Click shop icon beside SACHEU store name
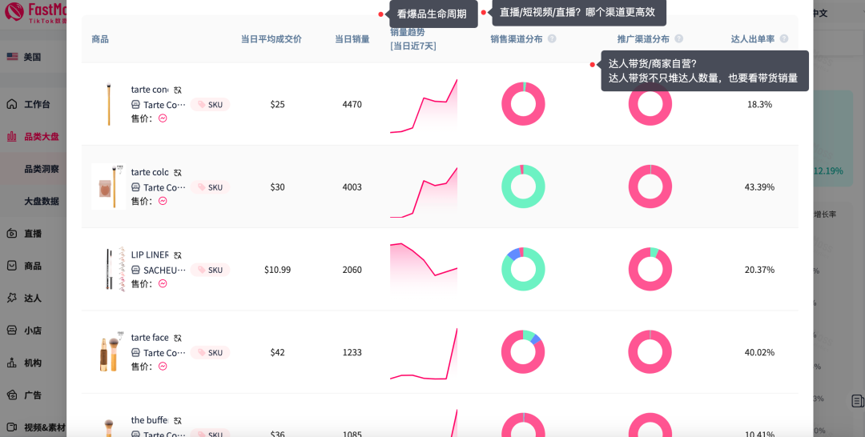Image resolution: width=865 pixels, height=437 pixels. click(x=135, y=270)
